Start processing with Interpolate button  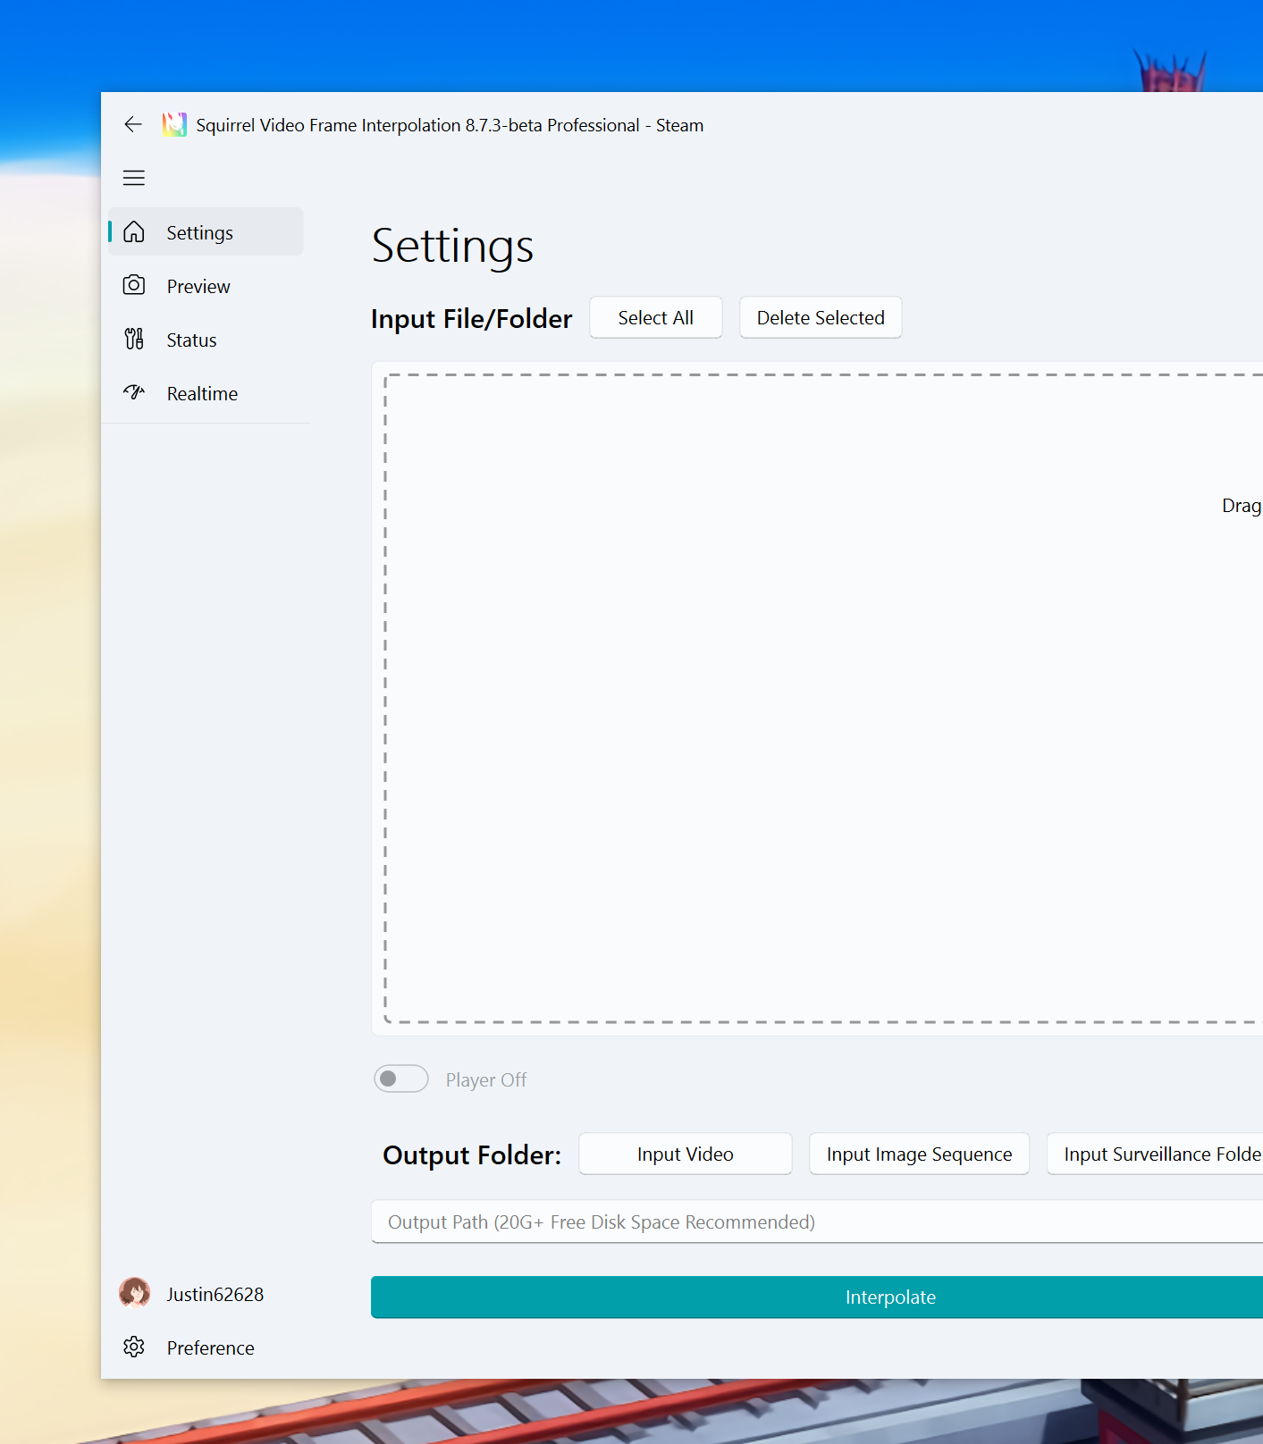[x=817, y=1297]
